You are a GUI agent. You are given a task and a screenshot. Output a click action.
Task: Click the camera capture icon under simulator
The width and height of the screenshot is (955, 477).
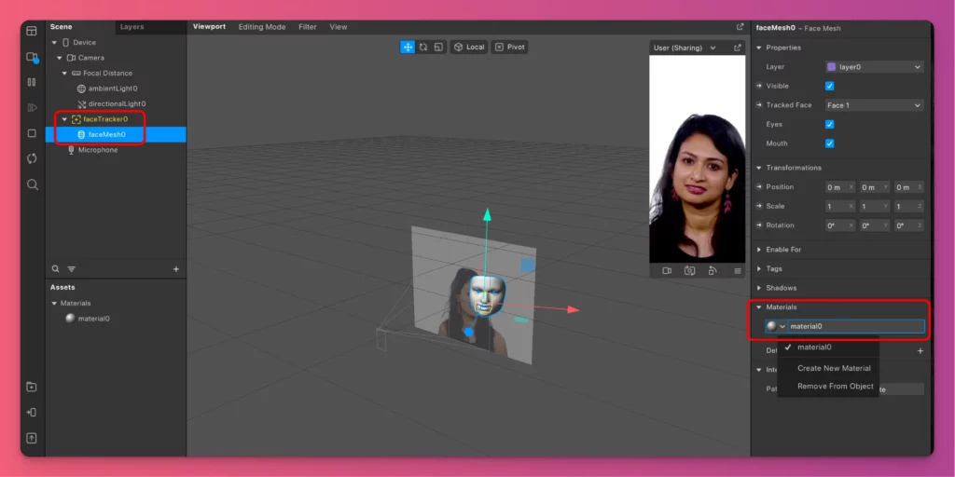(690, 271)
